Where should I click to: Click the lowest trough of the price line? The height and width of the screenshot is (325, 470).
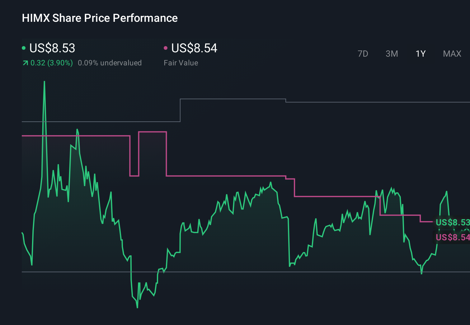(x=137, y=307)
